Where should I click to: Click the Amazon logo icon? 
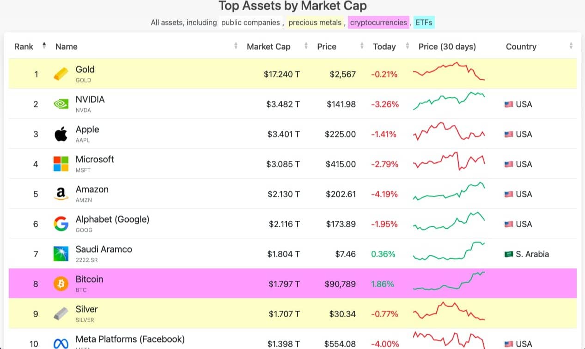pyautogui.click(x=61, y=194)
